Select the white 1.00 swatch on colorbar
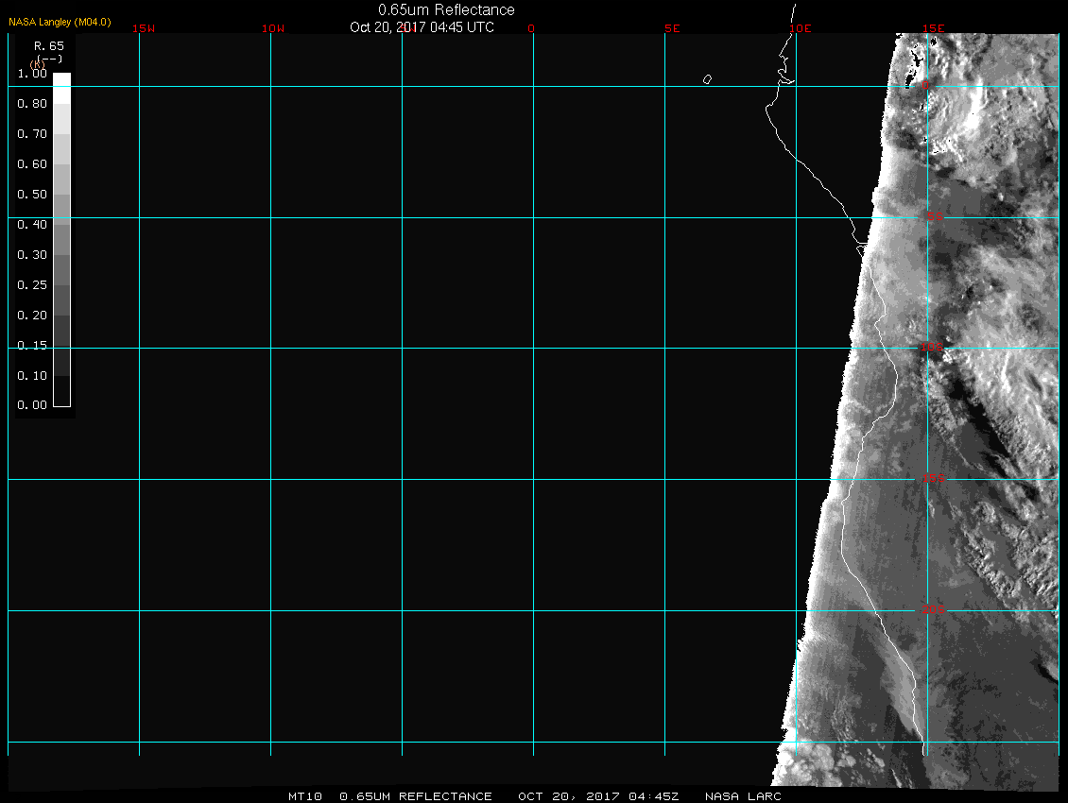This screenshot has width=1068, height=803. [61, 80]
